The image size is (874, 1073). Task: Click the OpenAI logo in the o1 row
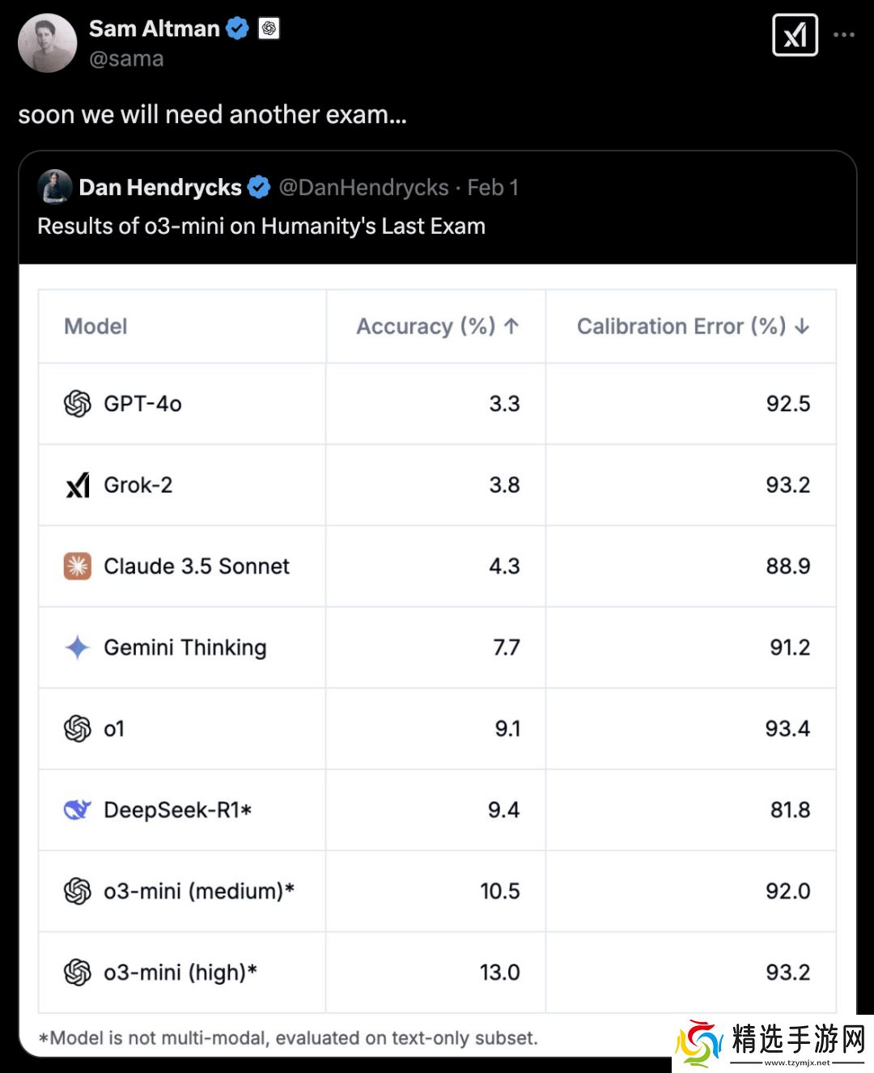coord(78,728)
